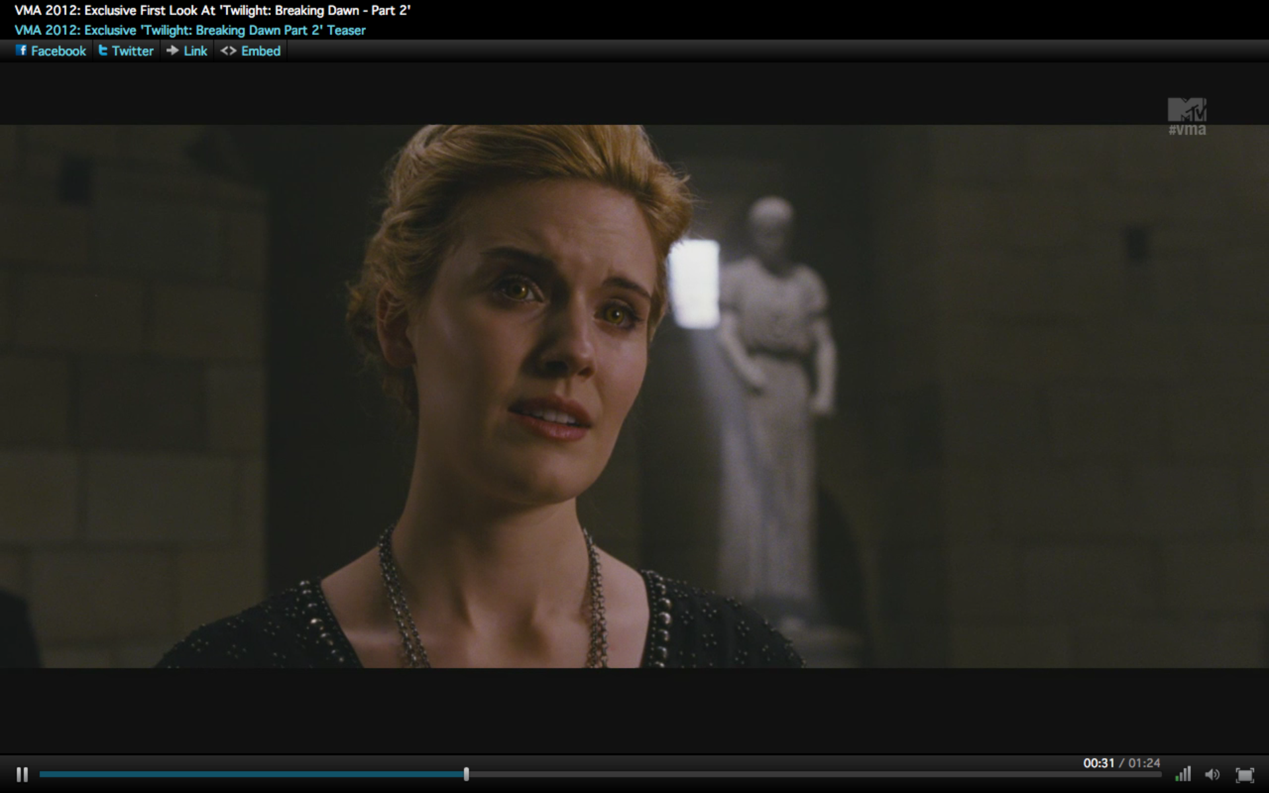Click the arrow icon beside Link
This screenshot has width=1269, height=793.
tap(173, 50)
